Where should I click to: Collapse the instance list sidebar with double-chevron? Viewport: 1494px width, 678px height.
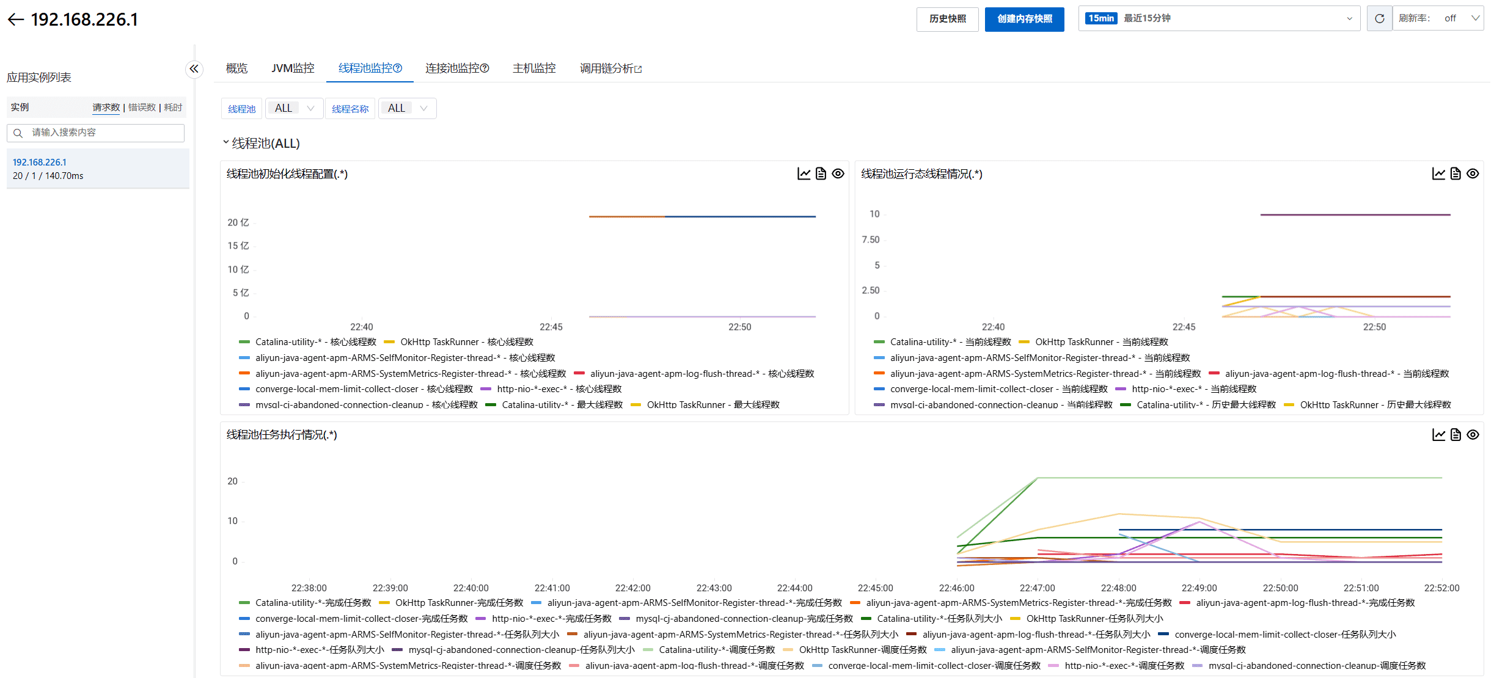pos(194,69)
